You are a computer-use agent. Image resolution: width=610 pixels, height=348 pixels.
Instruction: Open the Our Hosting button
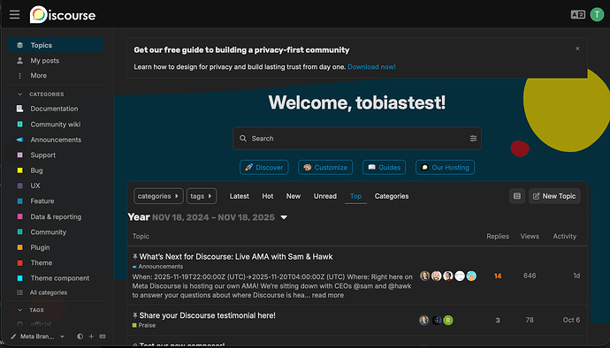(x=445, y=167)
